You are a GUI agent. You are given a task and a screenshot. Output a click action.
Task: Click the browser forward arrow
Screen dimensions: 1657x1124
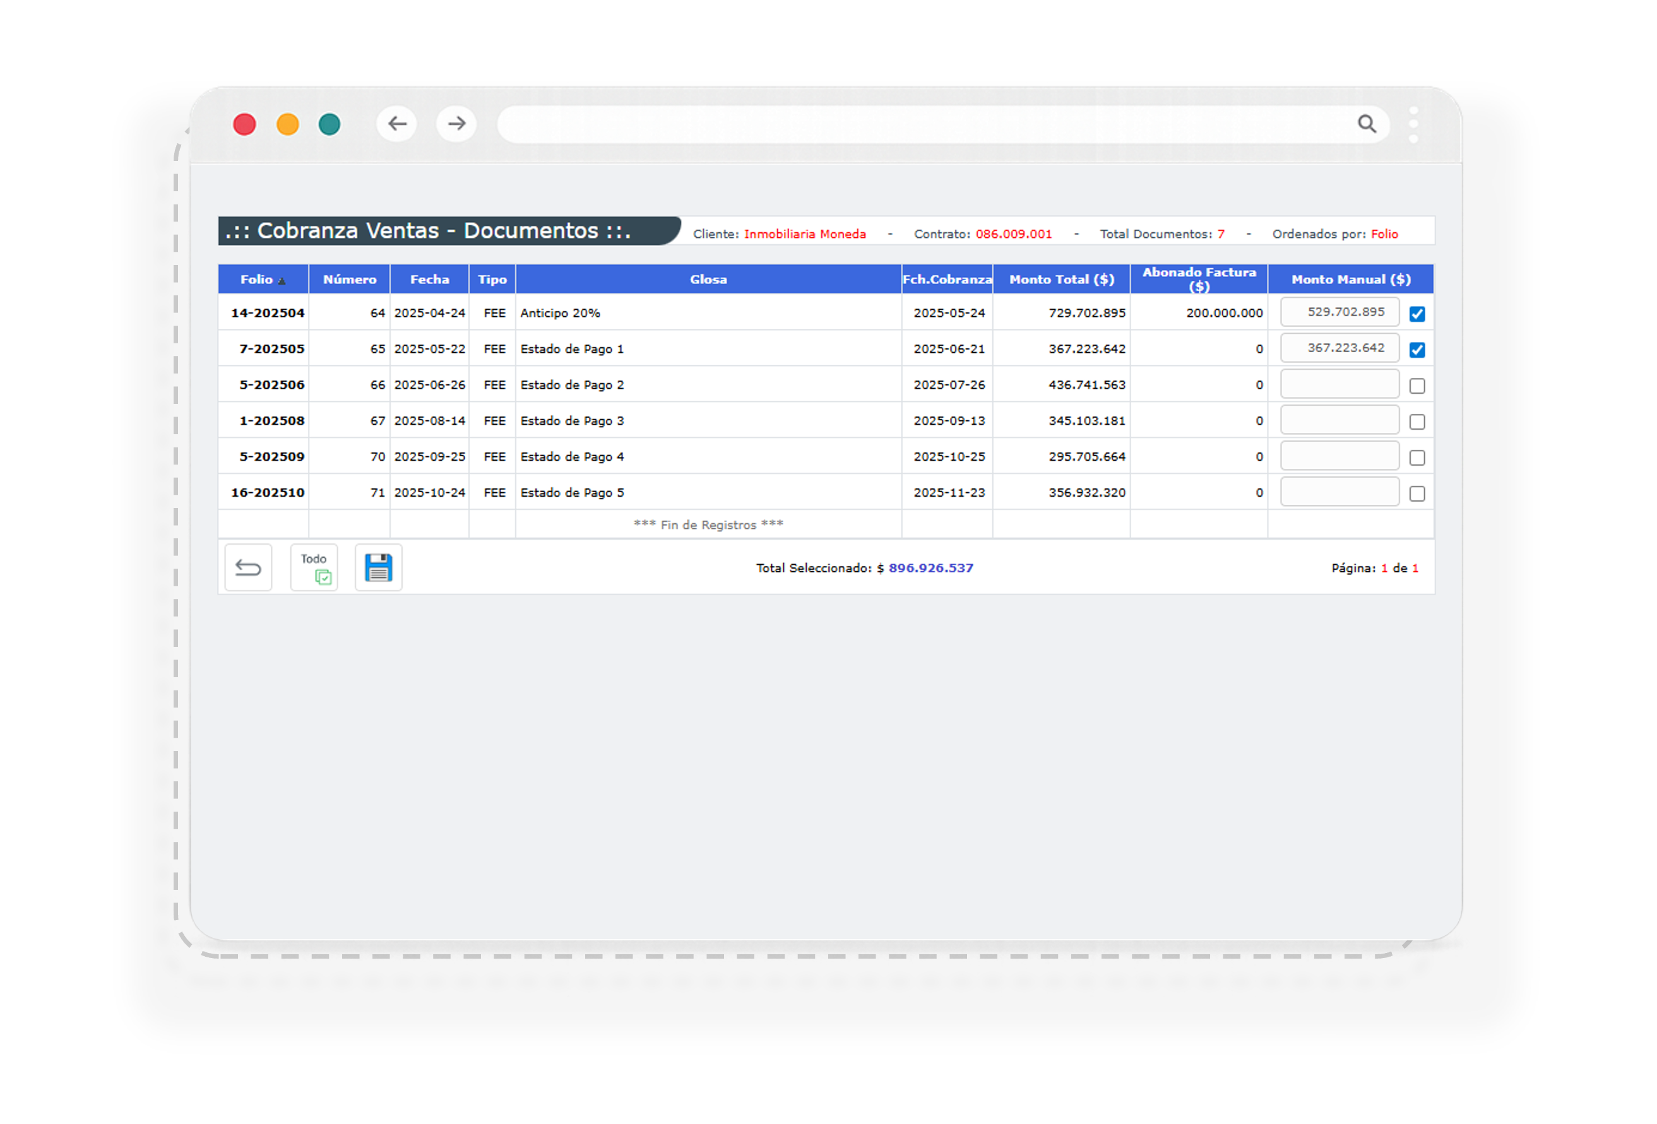tap(456, 124)
